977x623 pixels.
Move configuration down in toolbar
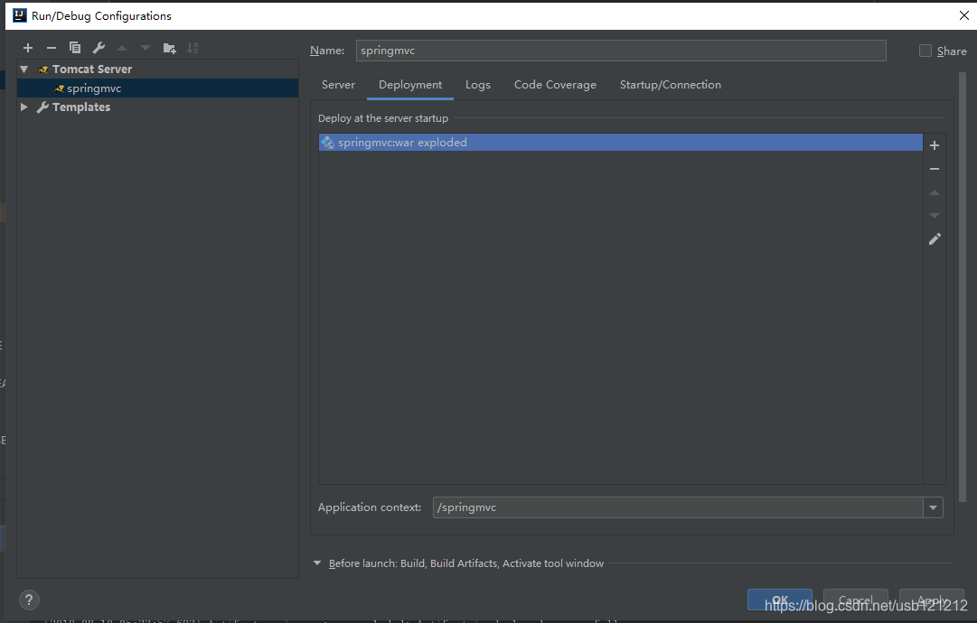146,48
